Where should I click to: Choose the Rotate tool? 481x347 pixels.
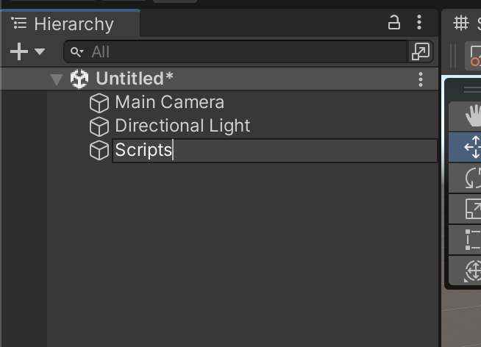465,178
